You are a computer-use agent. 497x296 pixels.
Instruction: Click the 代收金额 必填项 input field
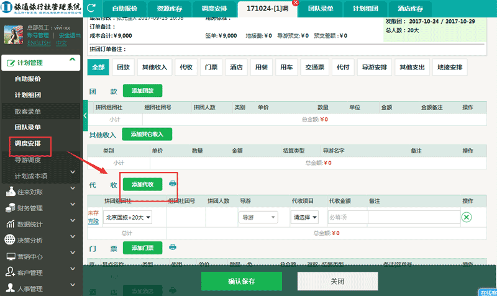[347, 217]
